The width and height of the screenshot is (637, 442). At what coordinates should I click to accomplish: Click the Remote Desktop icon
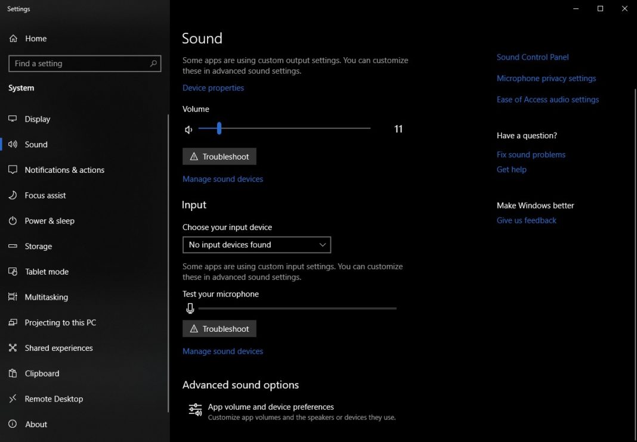pyautogui.click(x=13, y=399)
